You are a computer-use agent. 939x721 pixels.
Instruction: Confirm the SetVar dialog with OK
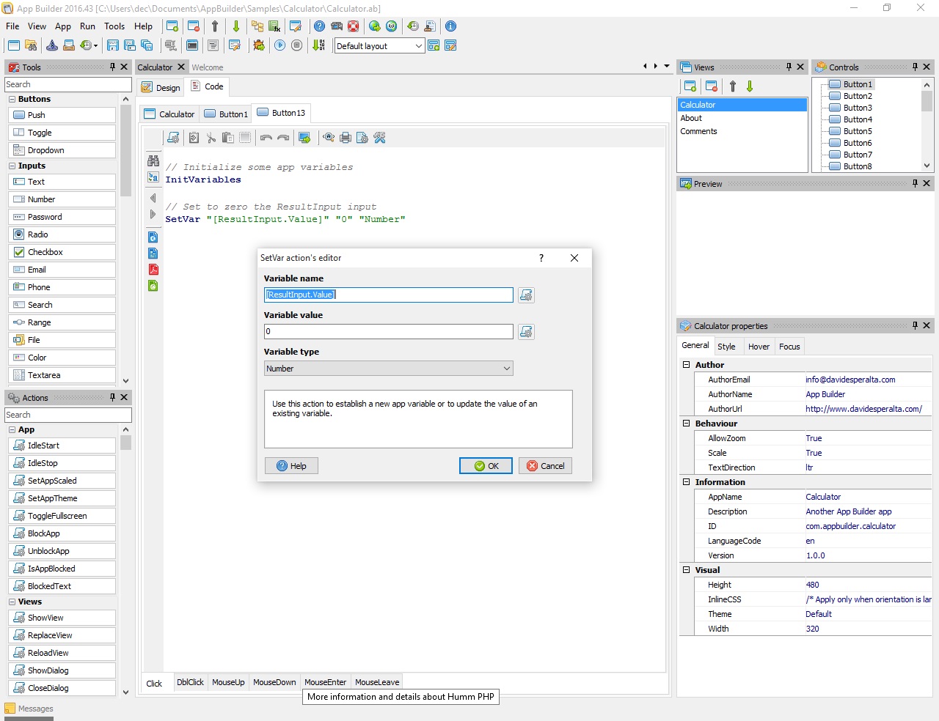click(x=486, y=466)
